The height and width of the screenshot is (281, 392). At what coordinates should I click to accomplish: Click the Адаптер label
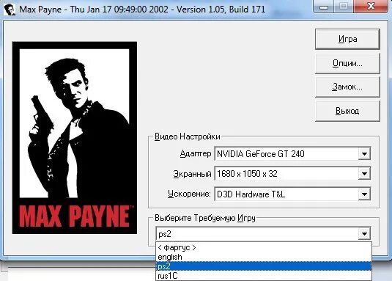coord(196,153)
